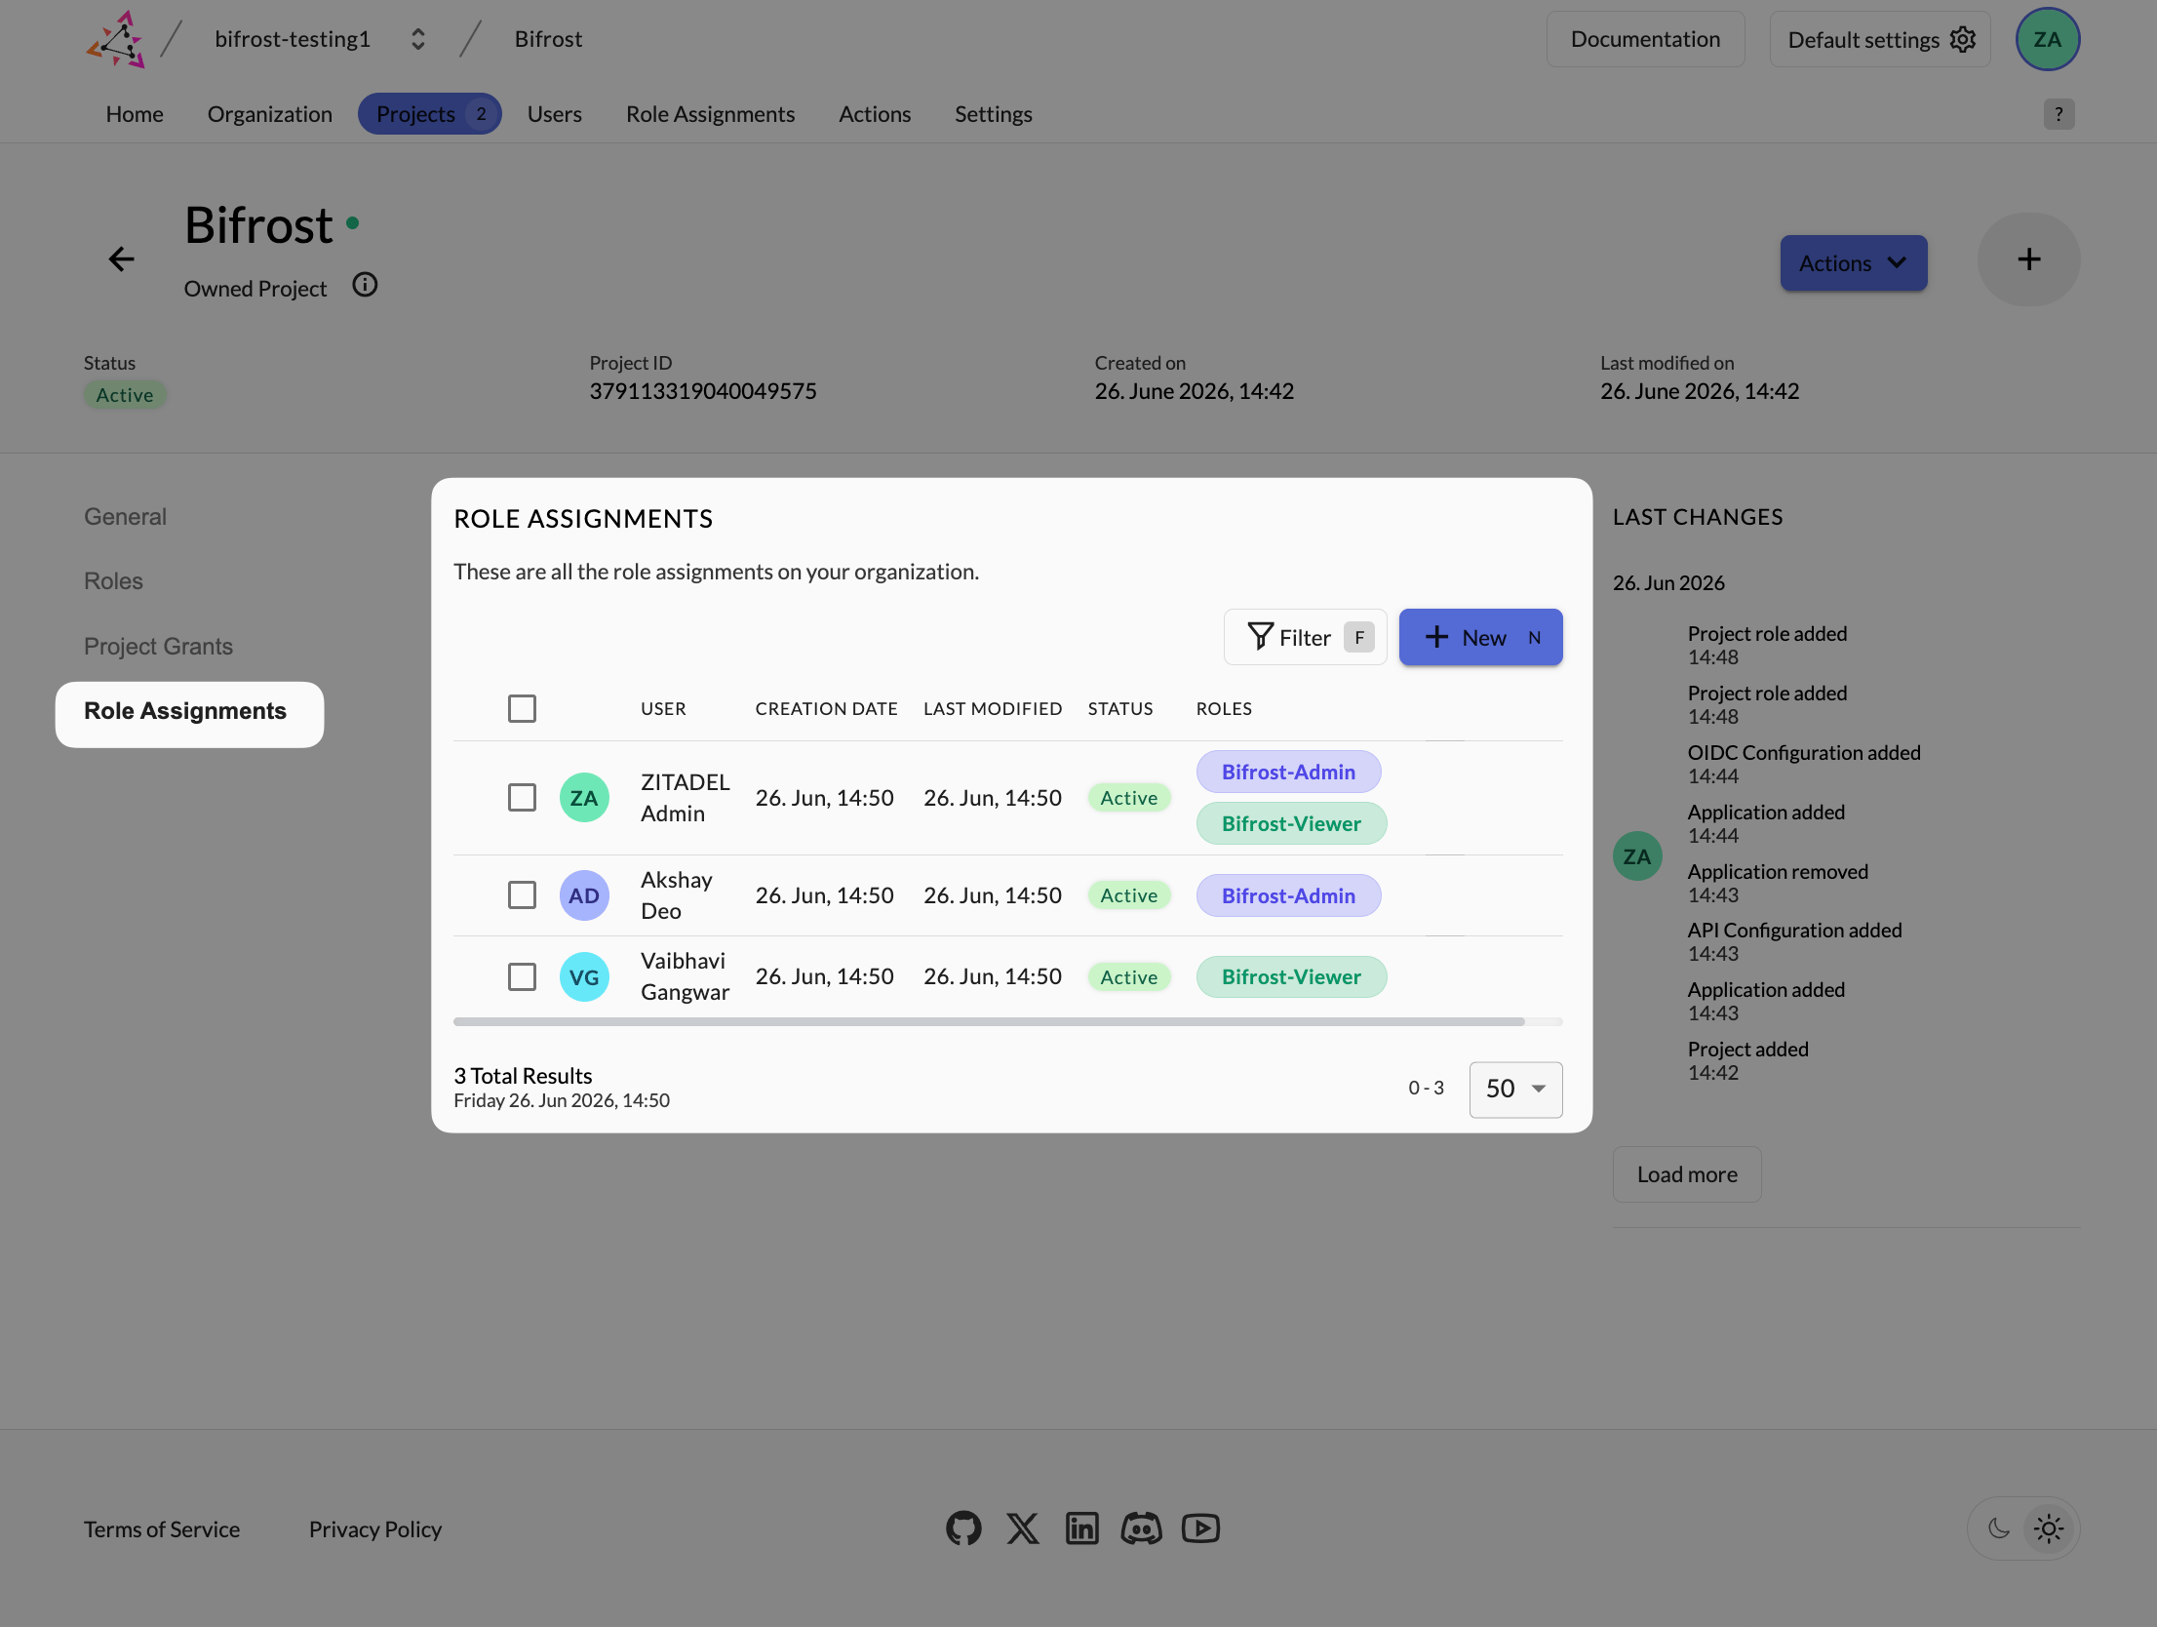Open the Settings tab

993,114
